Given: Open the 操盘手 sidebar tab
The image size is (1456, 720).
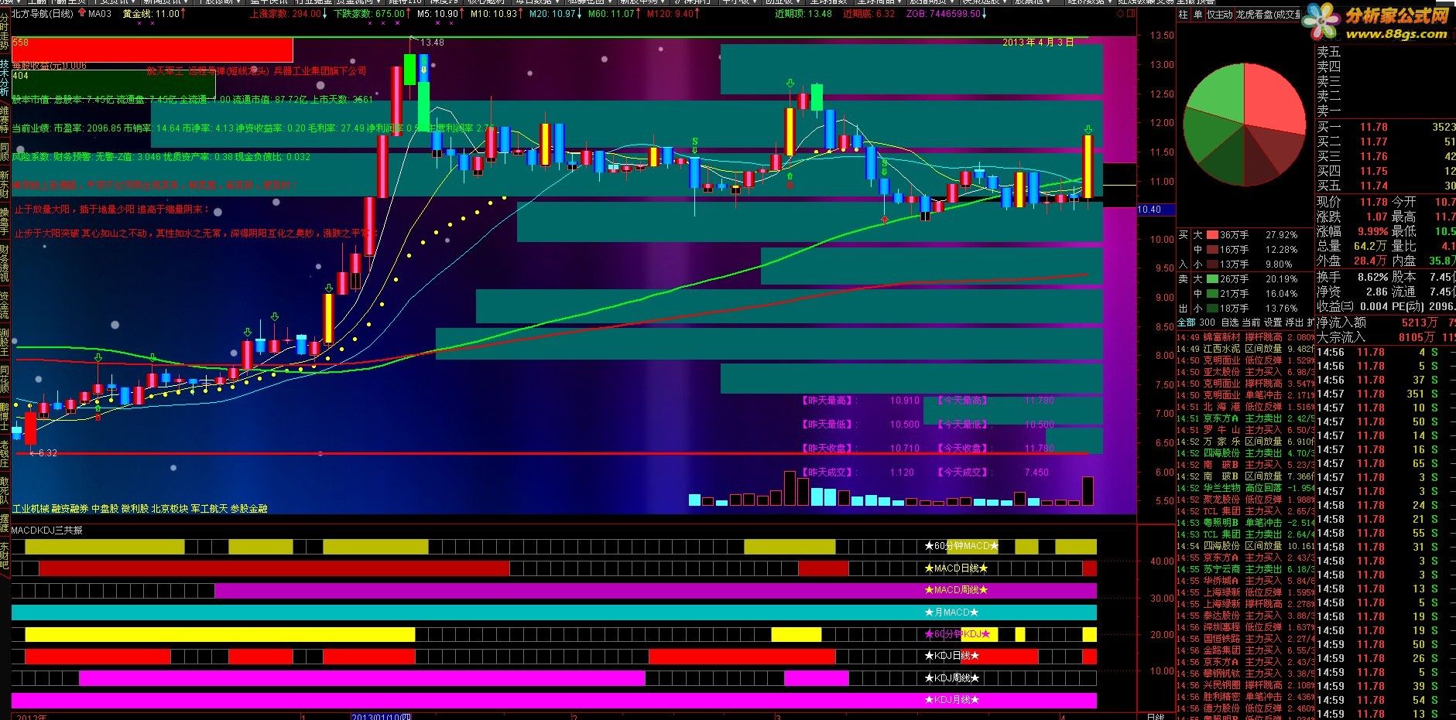Looking at the screenshot, I should (5, 222).
